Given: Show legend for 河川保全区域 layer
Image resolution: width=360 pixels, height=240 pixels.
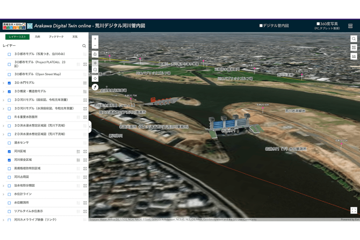Looking at the screenshot, I should [78, 160].
